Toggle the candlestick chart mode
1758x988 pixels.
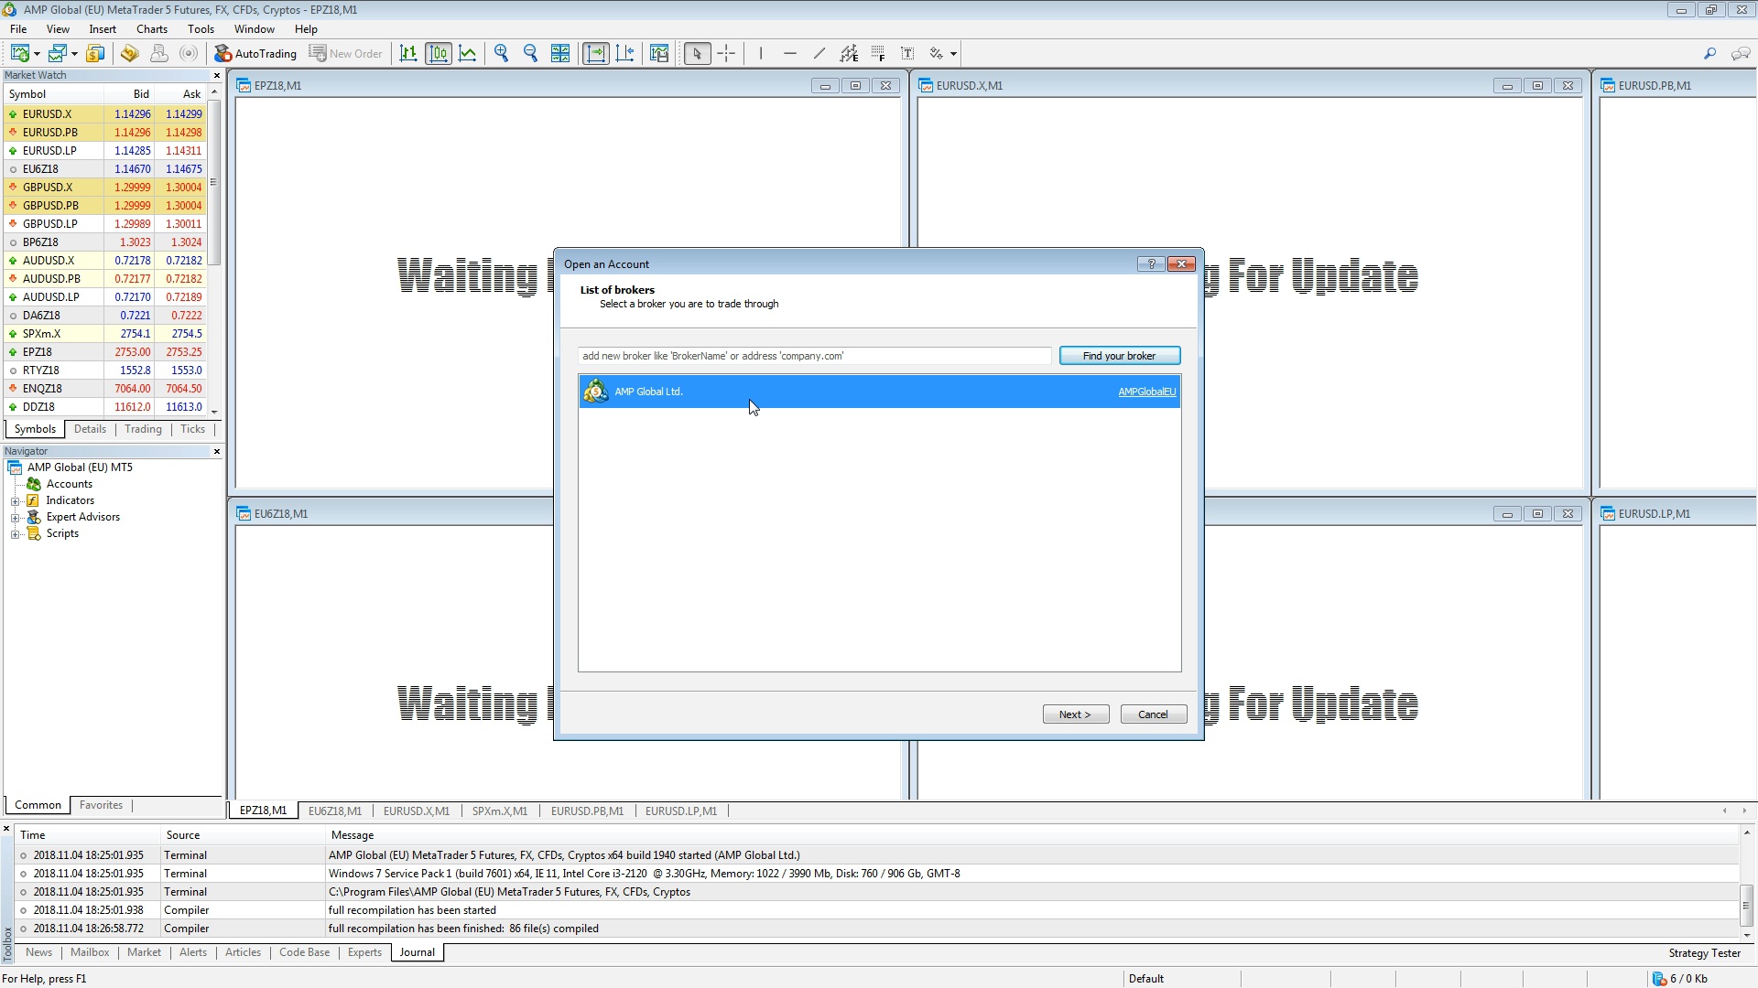pos(439,54)
